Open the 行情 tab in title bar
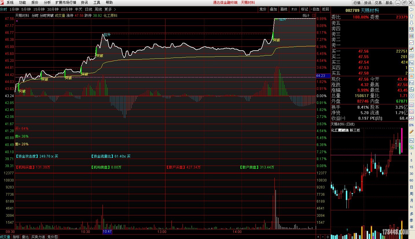This screenshot has width=415, height=239. pyautogui.click(x=357, y=3)
